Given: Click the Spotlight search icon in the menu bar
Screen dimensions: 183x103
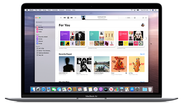Looking at the screenshot, I should tap(150, 10).
